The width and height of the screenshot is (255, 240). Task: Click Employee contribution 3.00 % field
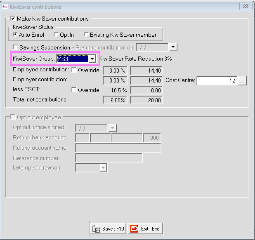pos(115,71)
